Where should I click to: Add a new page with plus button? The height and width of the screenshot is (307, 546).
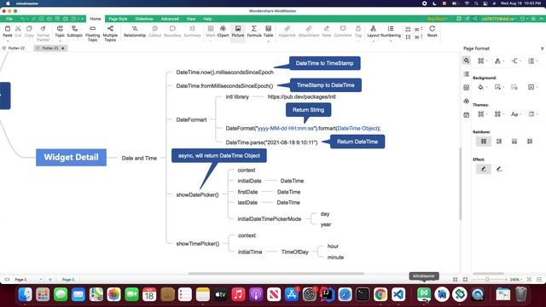49,280
